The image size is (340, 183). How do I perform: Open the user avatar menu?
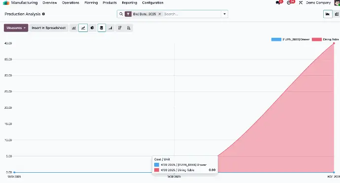tap(337, 3)
